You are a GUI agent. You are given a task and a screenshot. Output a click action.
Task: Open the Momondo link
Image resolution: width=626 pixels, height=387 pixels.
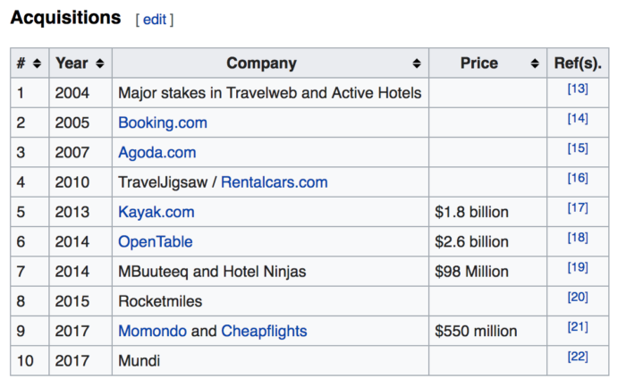(152, 332)
